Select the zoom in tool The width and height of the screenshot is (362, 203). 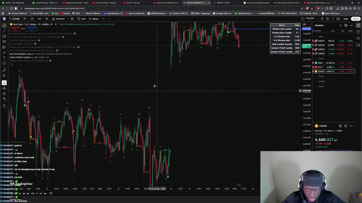(x=4, y=76)
